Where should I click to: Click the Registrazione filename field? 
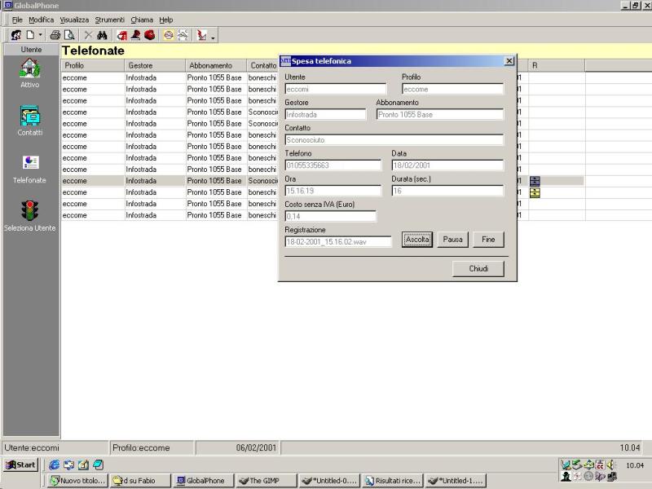[337, 241]
